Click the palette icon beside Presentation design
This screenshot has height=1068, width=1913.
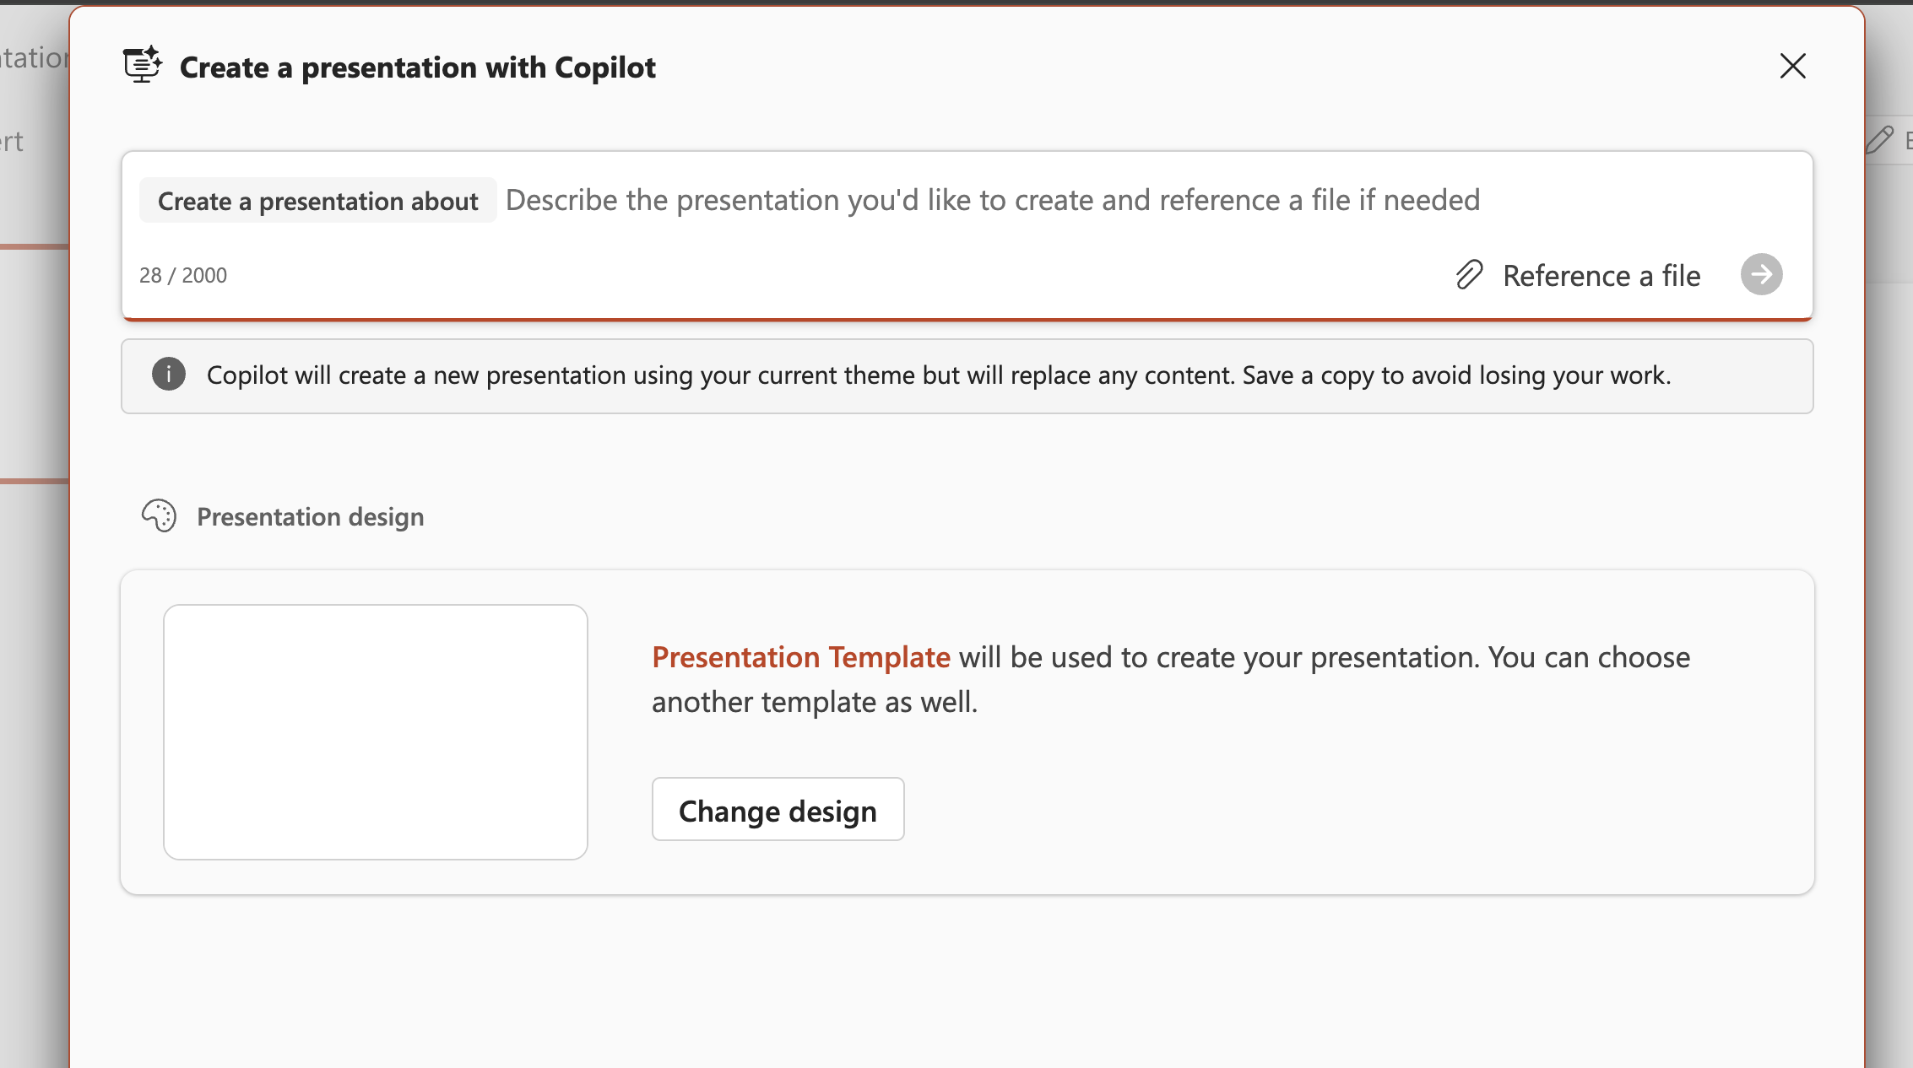pos(159,515)
